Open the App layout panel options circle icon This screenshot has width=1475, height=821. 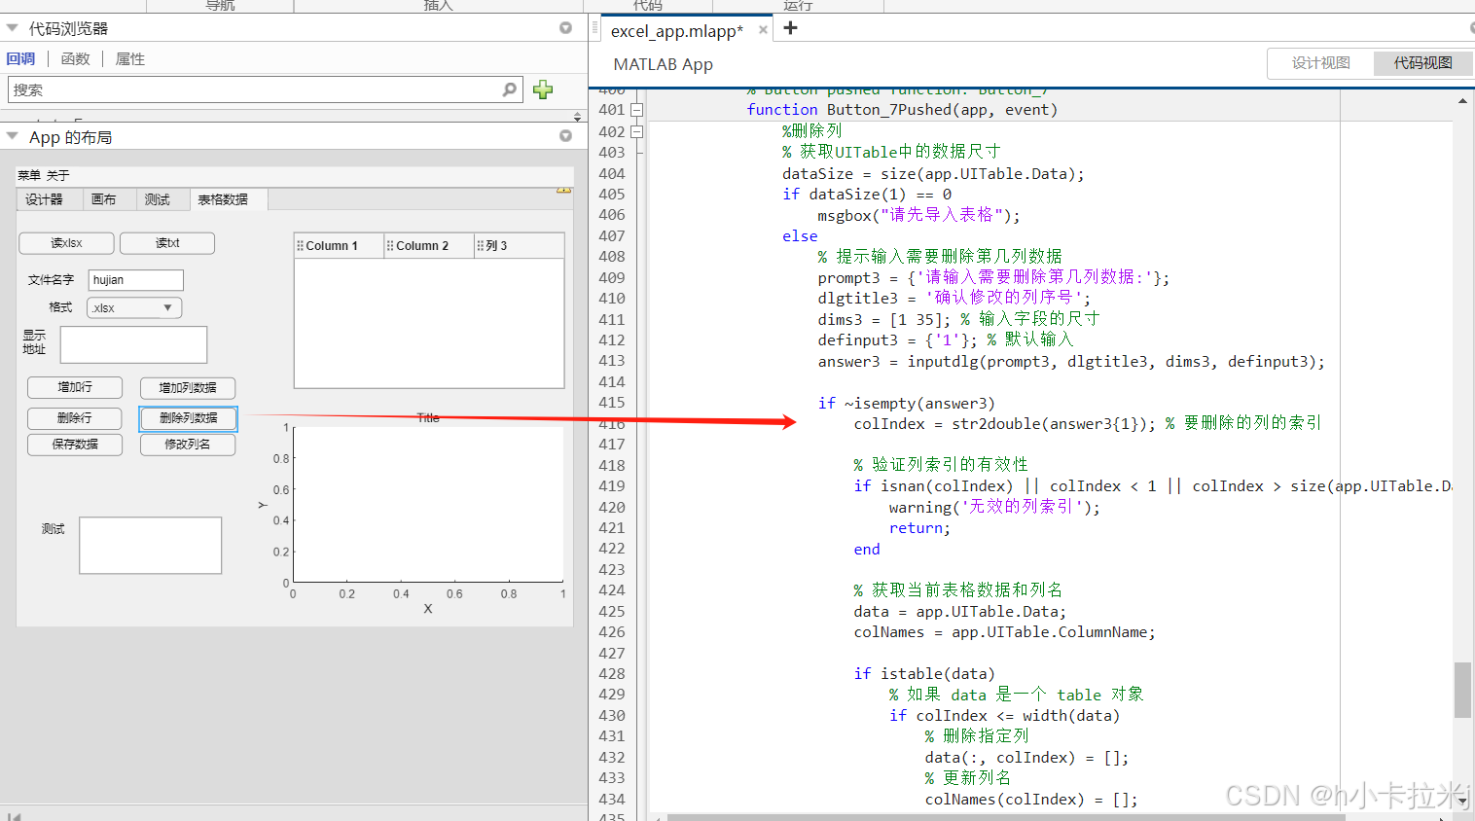[565, 136]
